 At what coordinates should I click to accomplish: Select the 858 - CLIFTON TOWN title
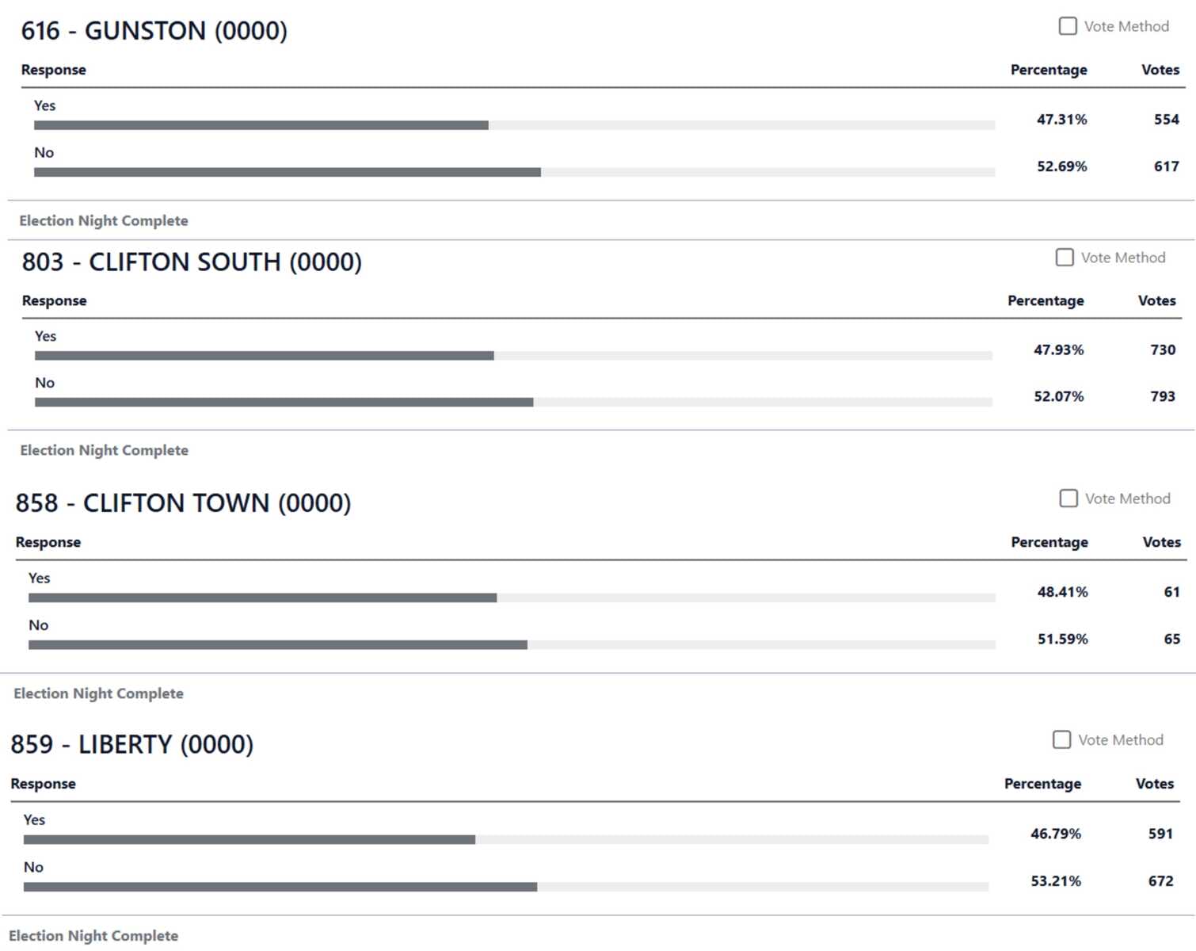pyautogui.click(x=183, y=503)
